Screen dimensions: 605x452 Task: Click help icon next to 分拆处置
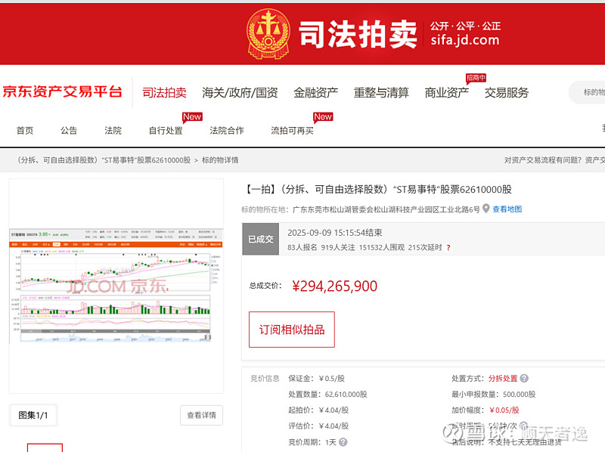(x=524, y=379)
